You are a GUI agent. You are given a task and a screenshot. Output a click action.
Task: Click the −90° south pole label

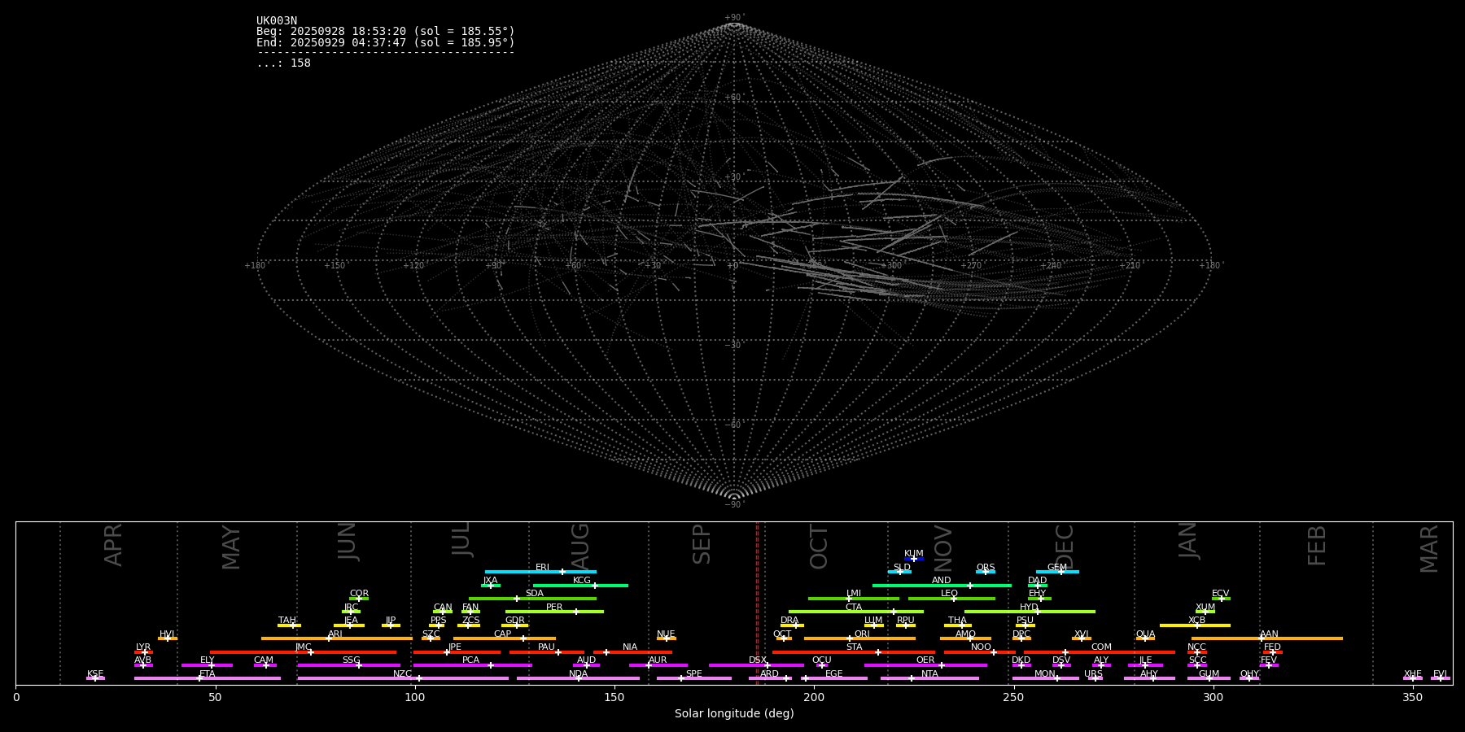pos(734,505)
